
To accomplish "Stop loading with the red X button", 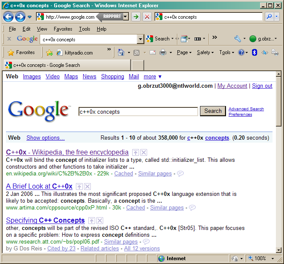I will pos(147,17).
